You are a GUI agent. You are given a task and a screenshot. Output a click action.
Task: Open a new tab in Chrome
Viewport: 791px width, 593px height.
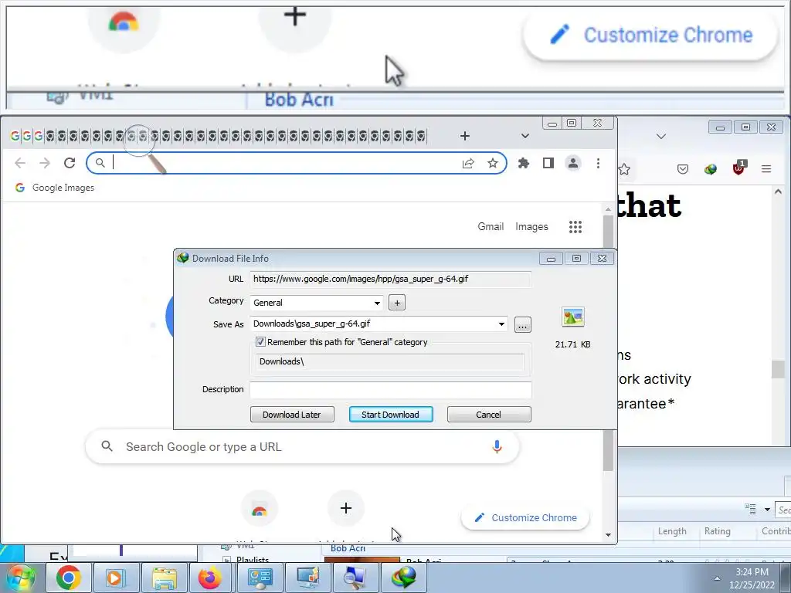465,136
